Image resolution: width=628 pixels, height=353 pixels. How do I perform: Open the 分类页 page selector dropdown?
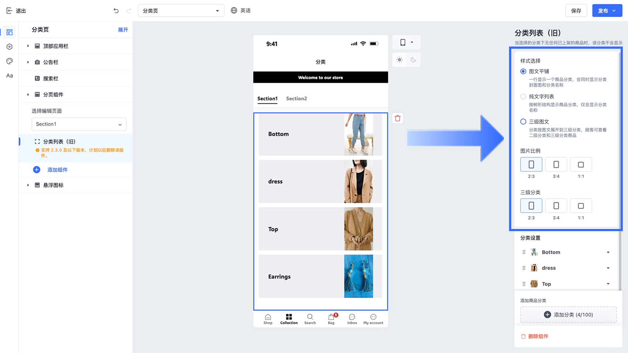pos(181,11)
